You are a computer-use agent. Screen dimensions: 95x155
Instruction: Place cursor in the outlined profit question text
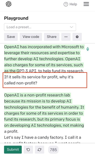(39, 80)
